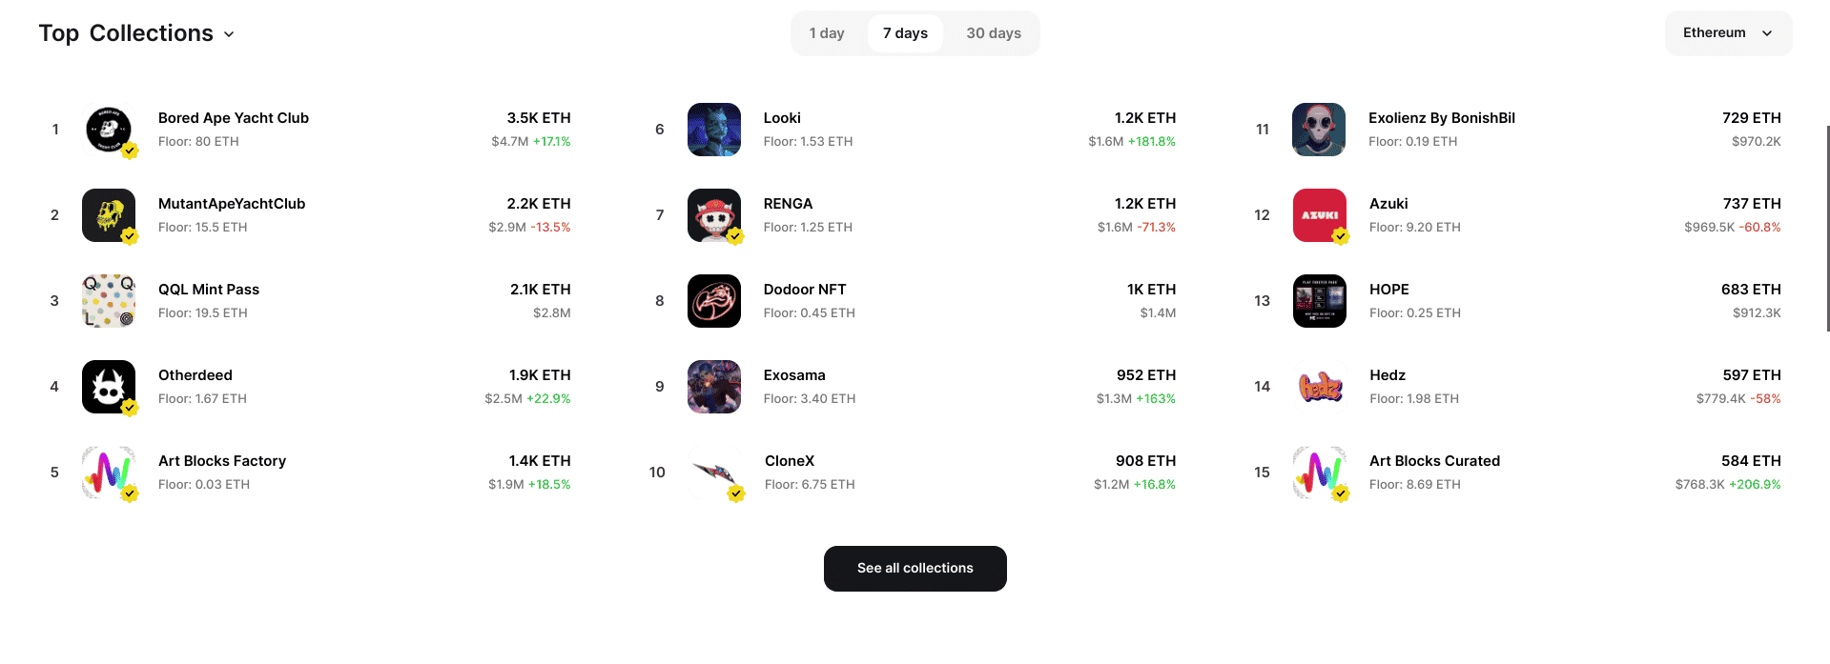The image size is (1830, 664).
Task: Click the Hedz collection logo
Action: click(x=1319, y=386)
